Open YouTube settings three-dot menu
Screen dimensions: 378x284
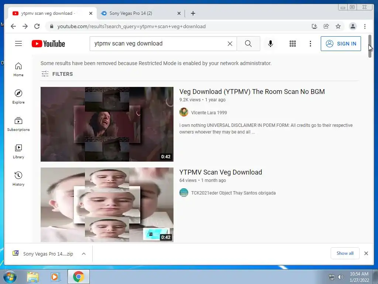(x=310, y=44)
